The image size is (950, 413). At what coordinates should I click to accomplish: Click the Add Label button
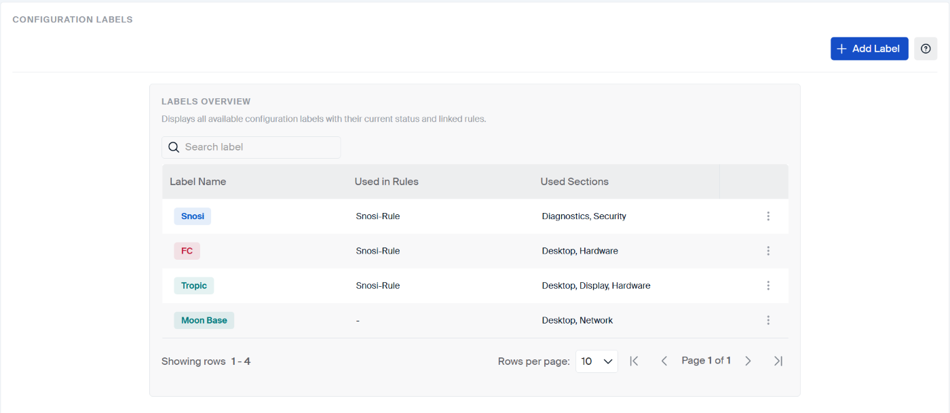pos(869,49)
